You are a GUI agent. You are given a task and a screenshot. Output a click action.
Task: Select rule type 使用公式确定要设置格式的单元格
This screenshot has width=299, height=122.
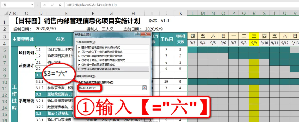(112, 68)
